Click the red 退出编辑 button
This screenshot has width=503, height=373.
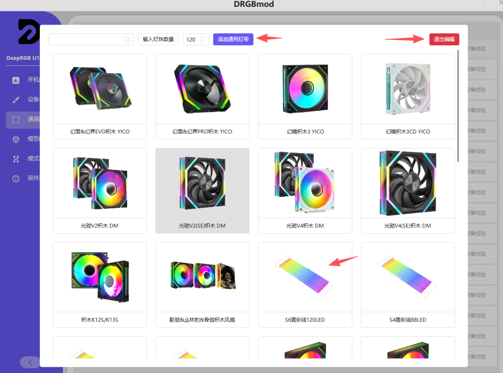444,39
